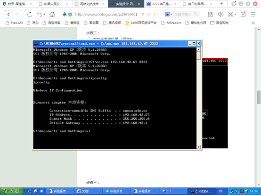Bookmark this page with the star

149,15
